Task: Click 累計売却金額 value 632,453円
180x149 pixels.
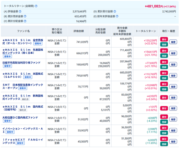Action: [x=80, y=17]
